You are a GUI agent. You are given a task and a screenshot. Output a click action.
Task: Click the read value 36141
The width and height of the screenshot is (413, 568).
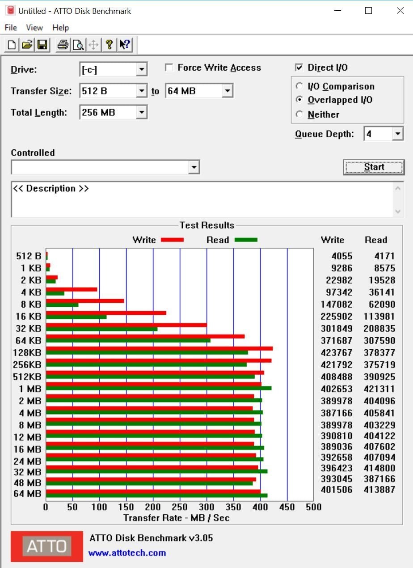click(x=382, y=292)
